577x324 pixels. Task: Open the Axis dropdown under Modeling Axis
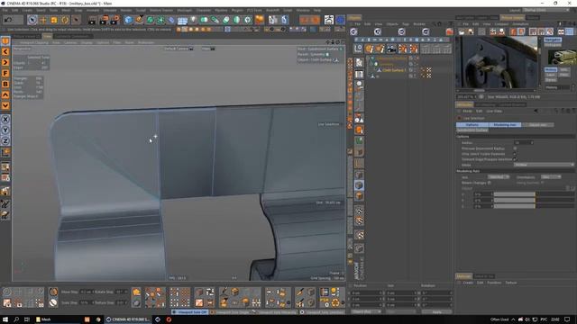click(499, 177)
